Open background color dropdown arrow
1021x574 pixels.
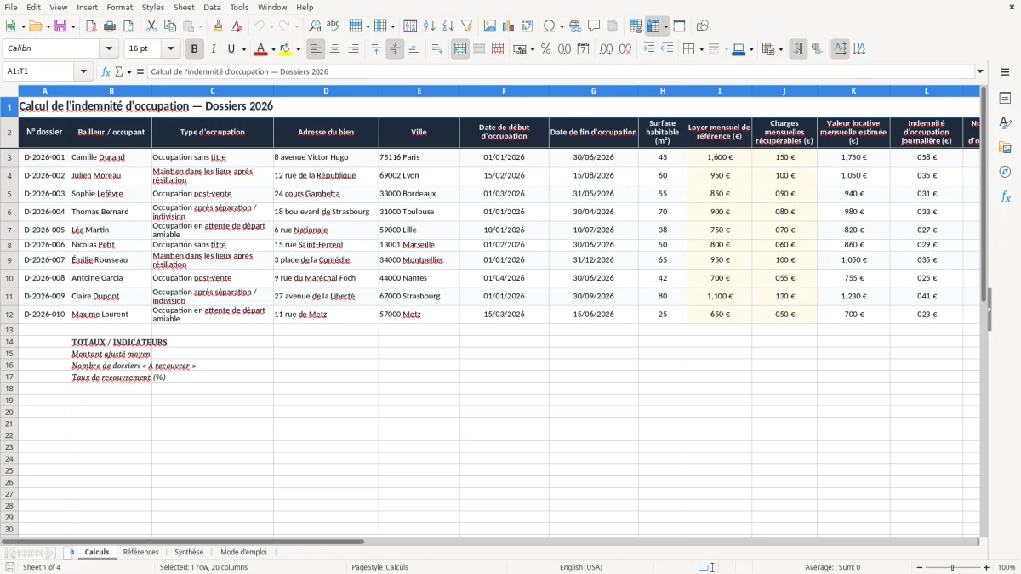click(298, 49)
